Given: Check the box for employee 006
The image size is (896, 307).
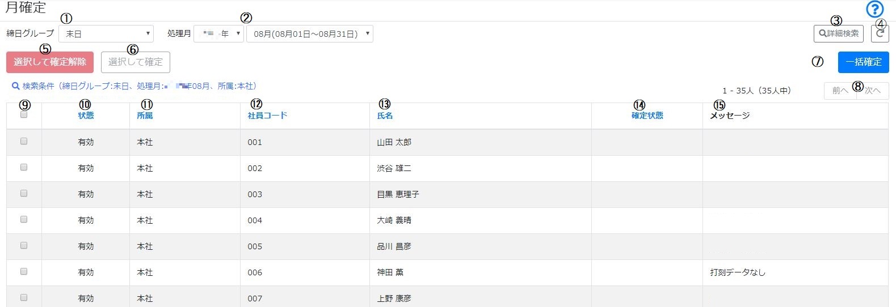Looking at the screenshot, I should click(24, 271).
